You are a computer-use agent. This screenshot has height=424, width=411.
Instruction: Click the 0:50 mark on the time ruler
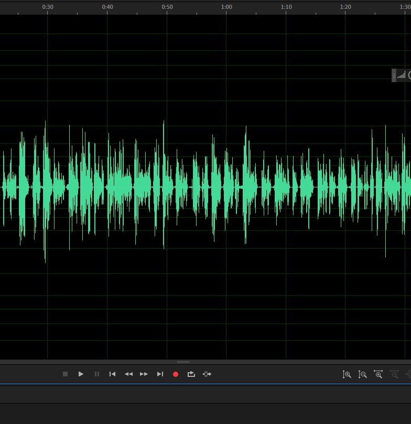(167, 7)
